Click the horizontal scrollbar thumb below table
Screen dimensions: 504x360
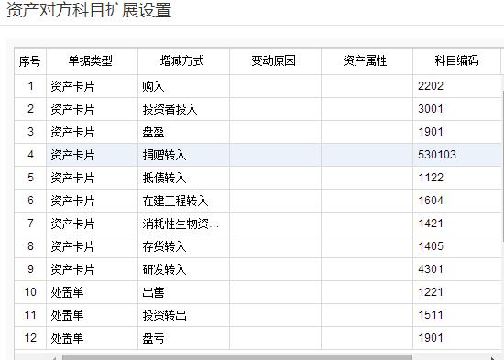(x=237, y=357)
